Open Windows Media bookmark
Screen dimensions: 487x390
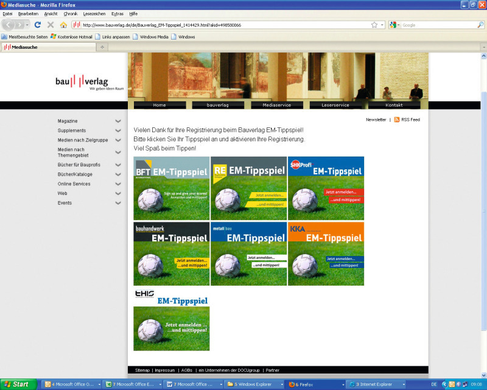tap(150, 37)
